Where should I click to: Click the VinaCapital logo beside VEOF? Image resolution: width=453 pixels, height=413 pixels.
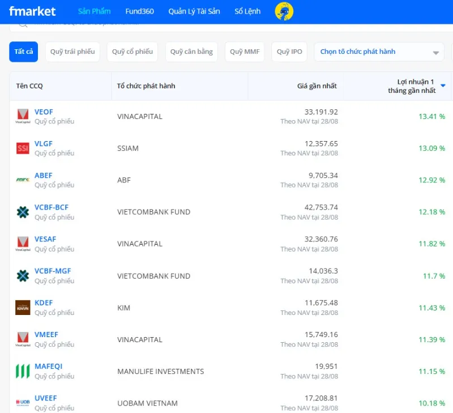(x=23, y=116)
